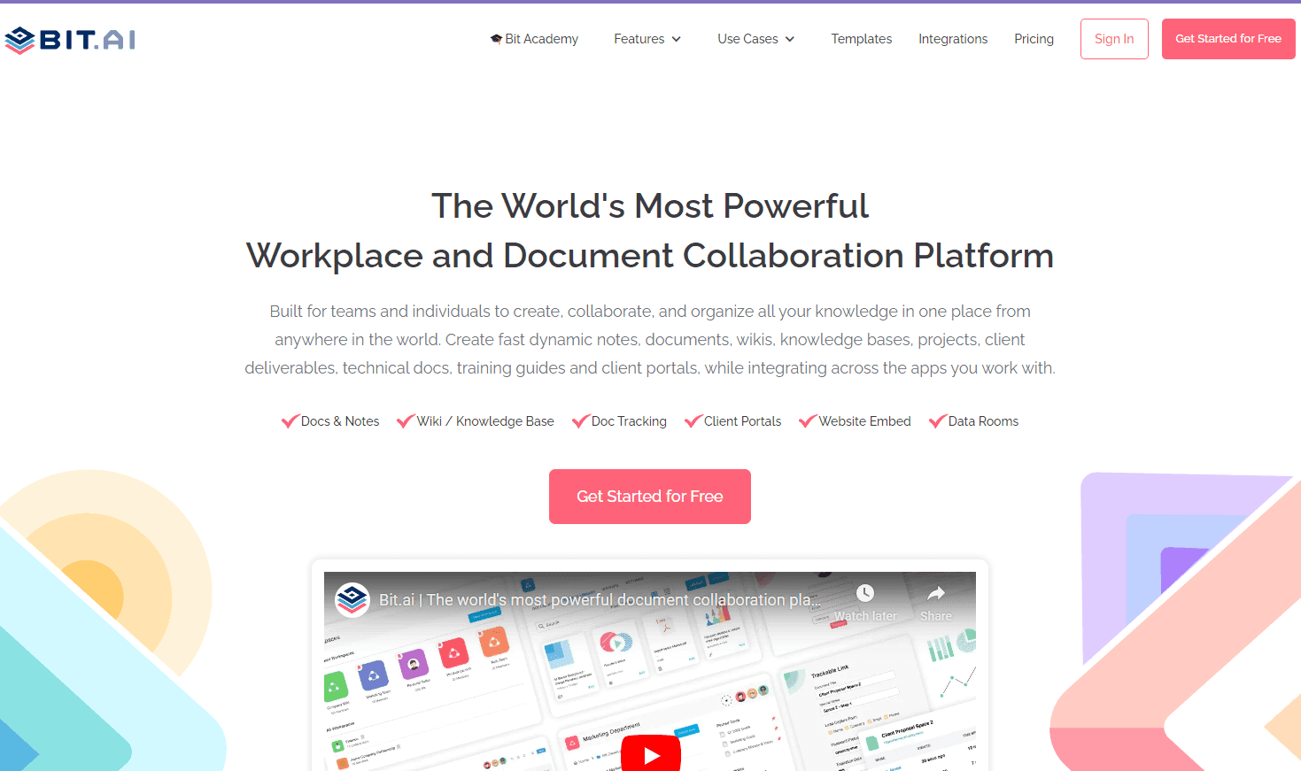Viewport: 1301px width, 771px height.
Task: Select Client Portals feature label
Action: tap(742, 421)
